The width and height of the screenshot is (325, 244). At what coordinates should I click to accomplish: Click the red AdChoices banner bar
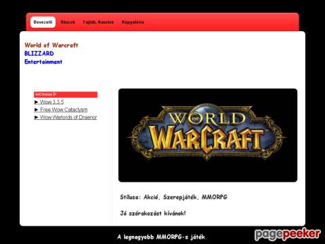point(66,94)
